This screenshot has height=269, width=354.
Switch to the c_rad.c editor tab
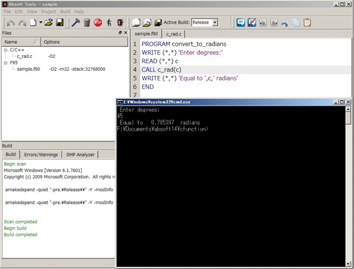(174, 34)
